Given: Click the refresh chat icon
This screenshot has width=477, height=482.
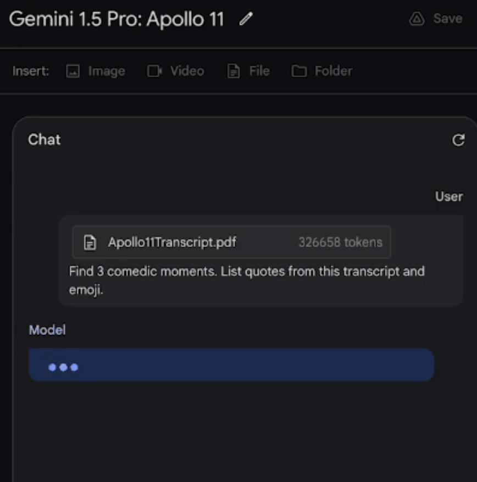Looking at the screenshot, I should (x=458, y=140).
